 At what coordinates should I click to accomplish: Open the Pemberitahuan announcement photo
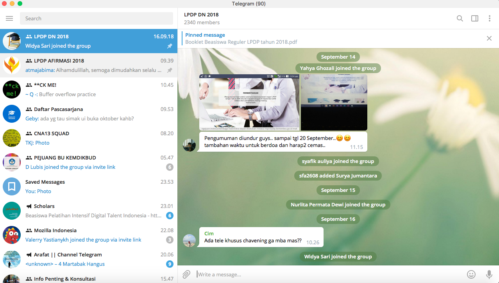pyautogui.click(x=249, y=102)
